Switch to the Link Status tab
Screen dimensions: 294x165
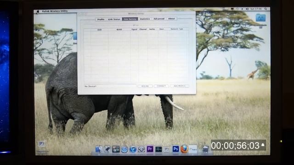pos(114,19)
